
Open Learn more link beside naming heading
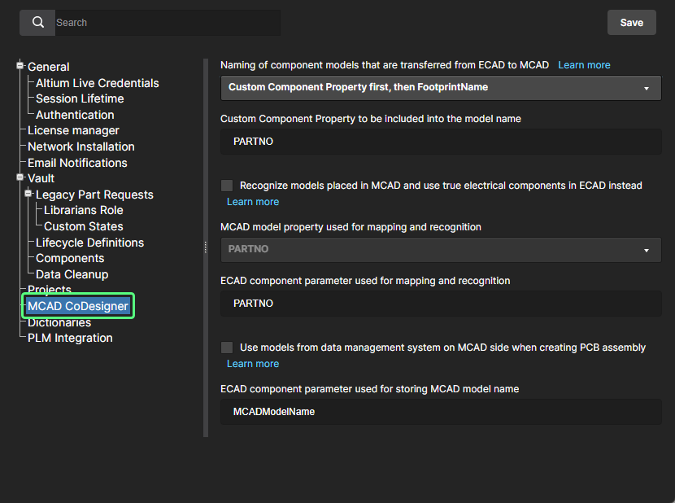click(584, 65)
